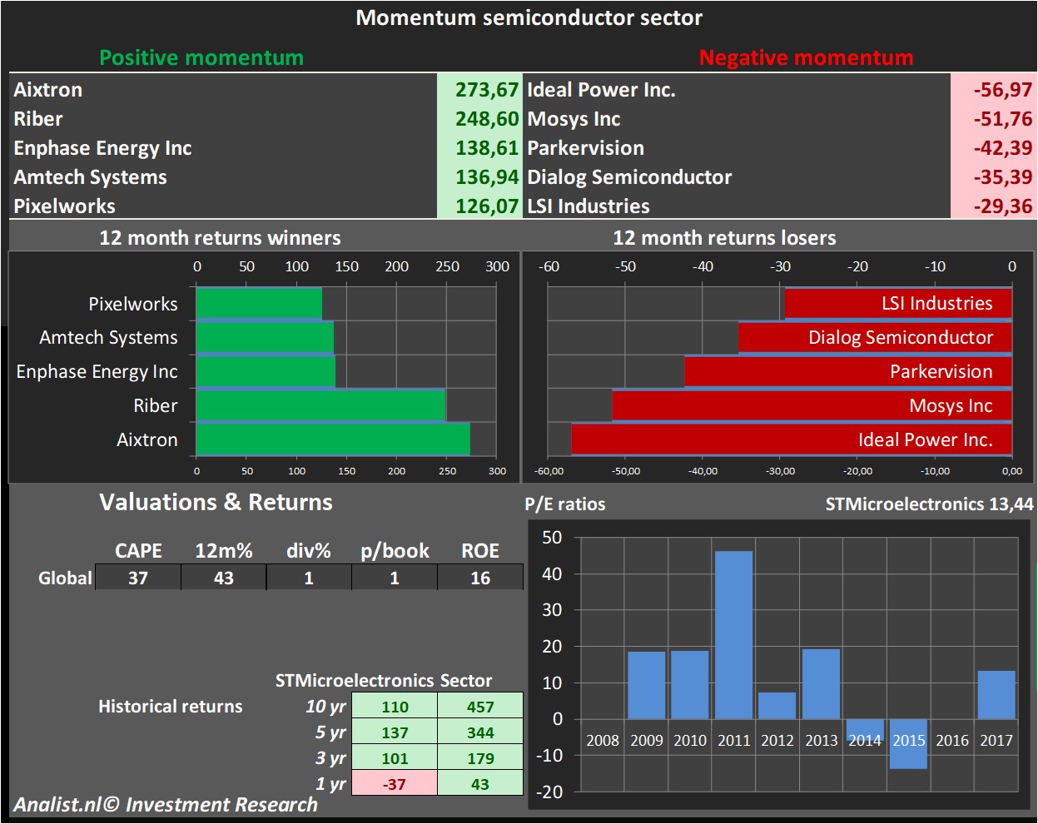Click the green Pixelworks bar in winners chart
1038x824 pixels.
tap(258, 304)
